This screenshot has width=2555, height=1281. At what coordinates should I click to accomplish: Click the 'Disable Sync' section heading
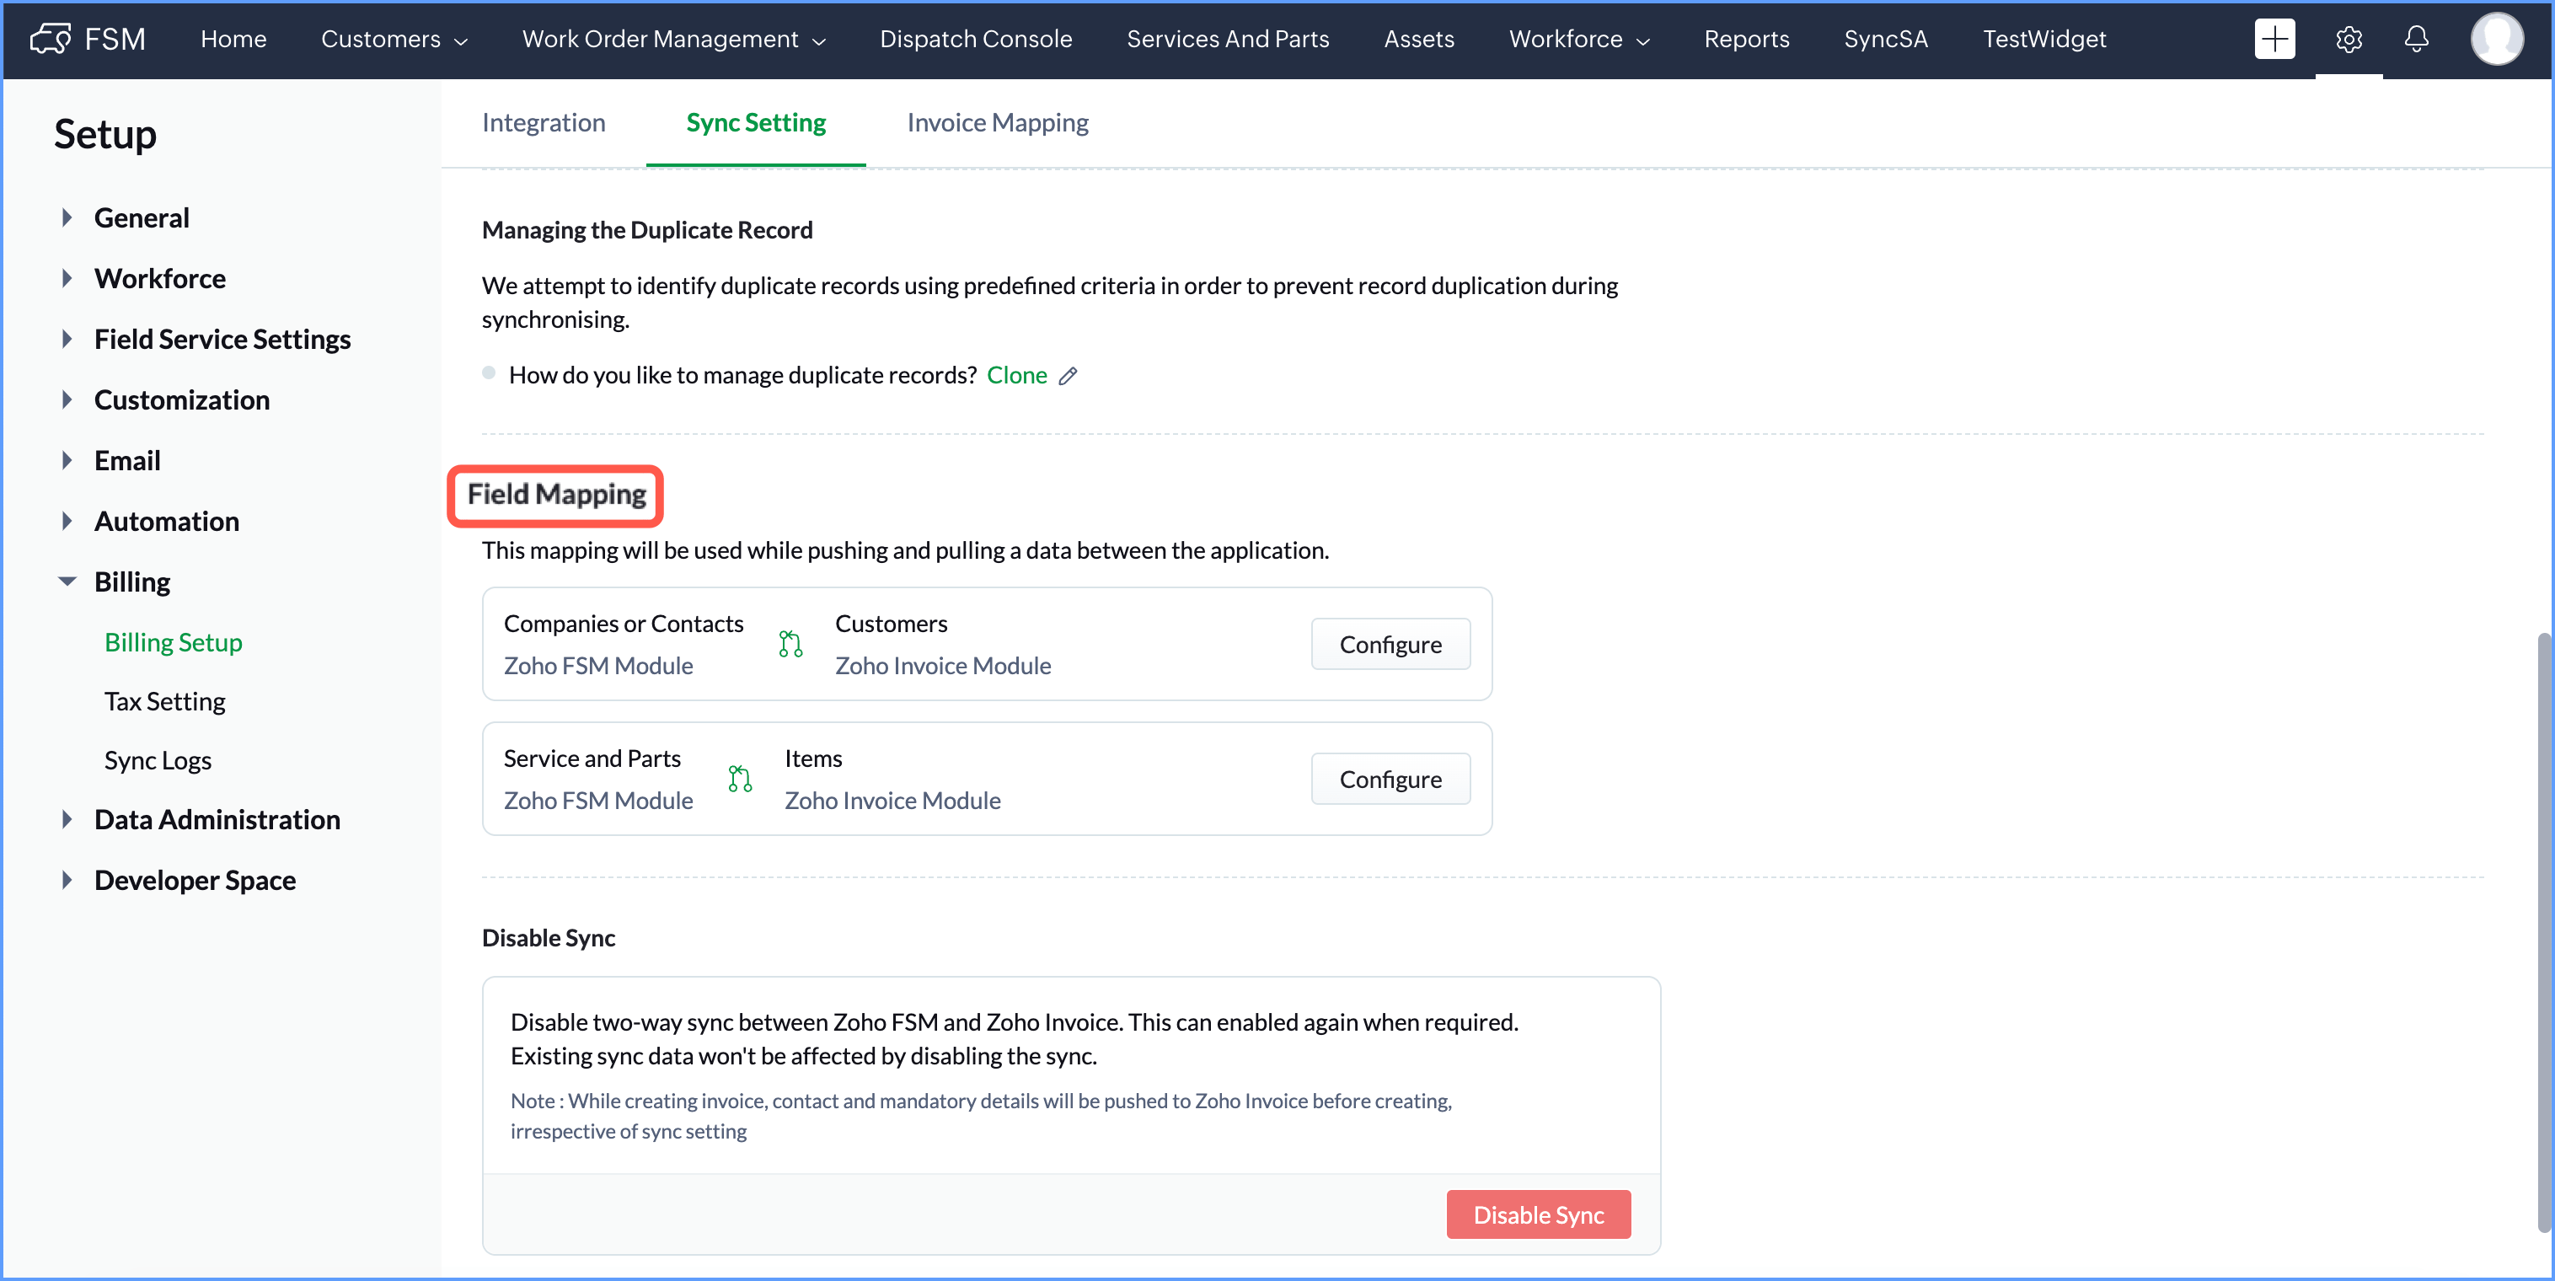click(549, 938)
